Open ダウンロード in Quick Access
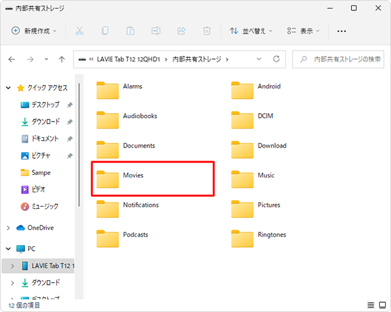 [x=40, y=122]
